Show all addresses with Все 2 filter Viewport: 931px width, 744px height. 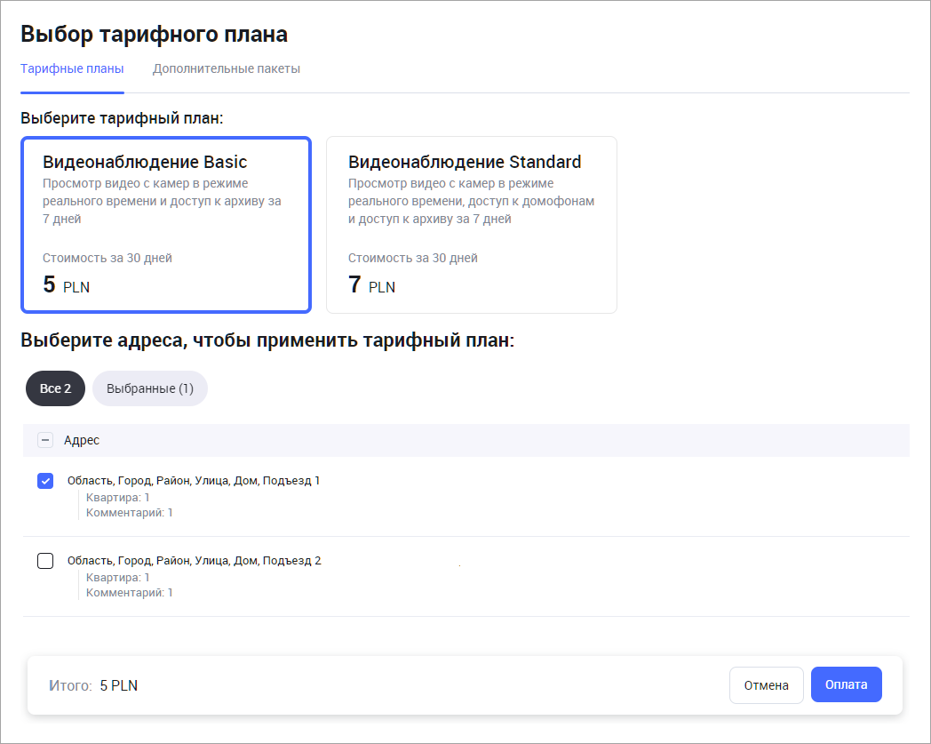pyautogui.click(x=55, y=388)
